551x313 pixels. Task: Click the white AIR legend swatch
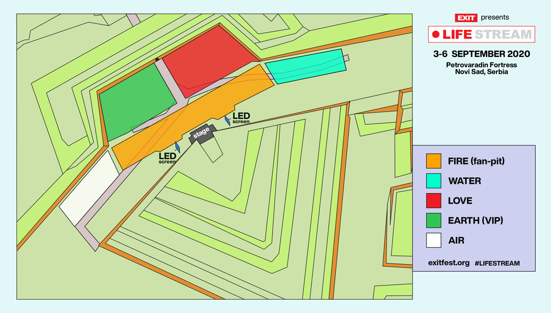tap(433, 240)
